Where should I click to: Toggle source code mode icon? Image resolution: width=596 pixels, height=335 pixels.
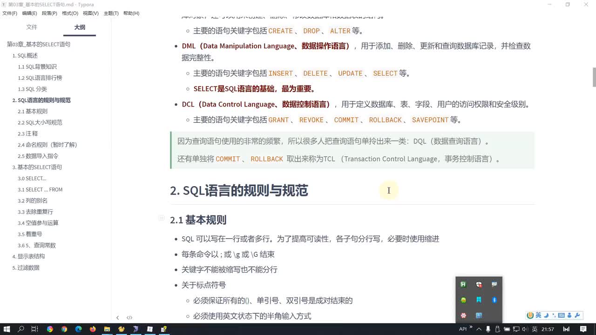pos(129,318)
